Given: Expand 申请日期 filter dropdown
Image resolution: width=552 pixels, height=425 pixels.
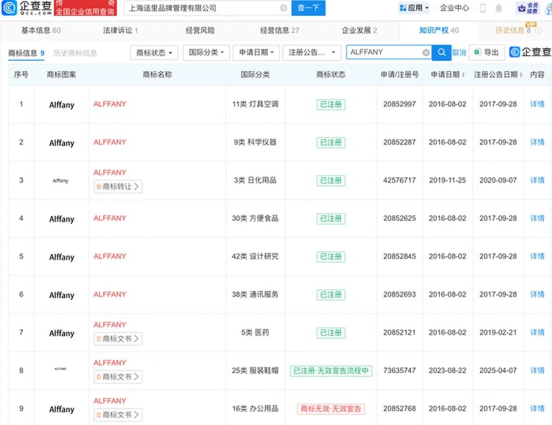Looking at the screenshot, I should (256, 52).
